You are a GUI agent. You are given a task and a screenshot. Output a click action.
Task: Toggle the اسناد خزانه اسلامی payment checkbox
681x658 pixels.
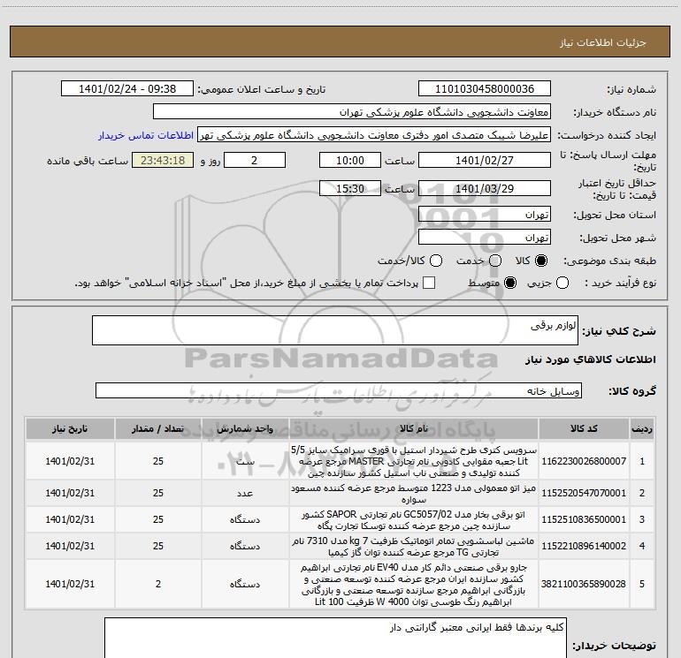(429, 283)
